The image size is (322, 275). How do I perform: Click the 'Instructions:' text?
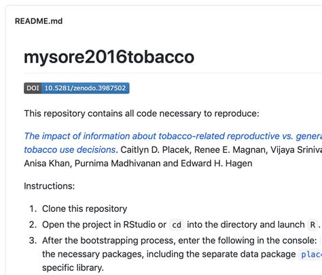[49, 186]
